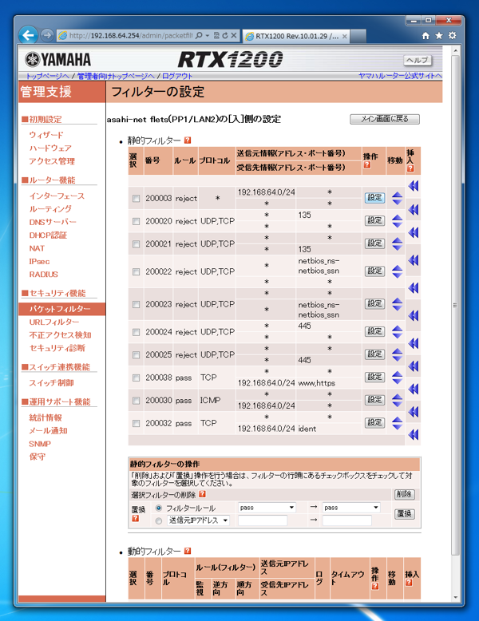Go back with browser back arrow

[28, 35]
